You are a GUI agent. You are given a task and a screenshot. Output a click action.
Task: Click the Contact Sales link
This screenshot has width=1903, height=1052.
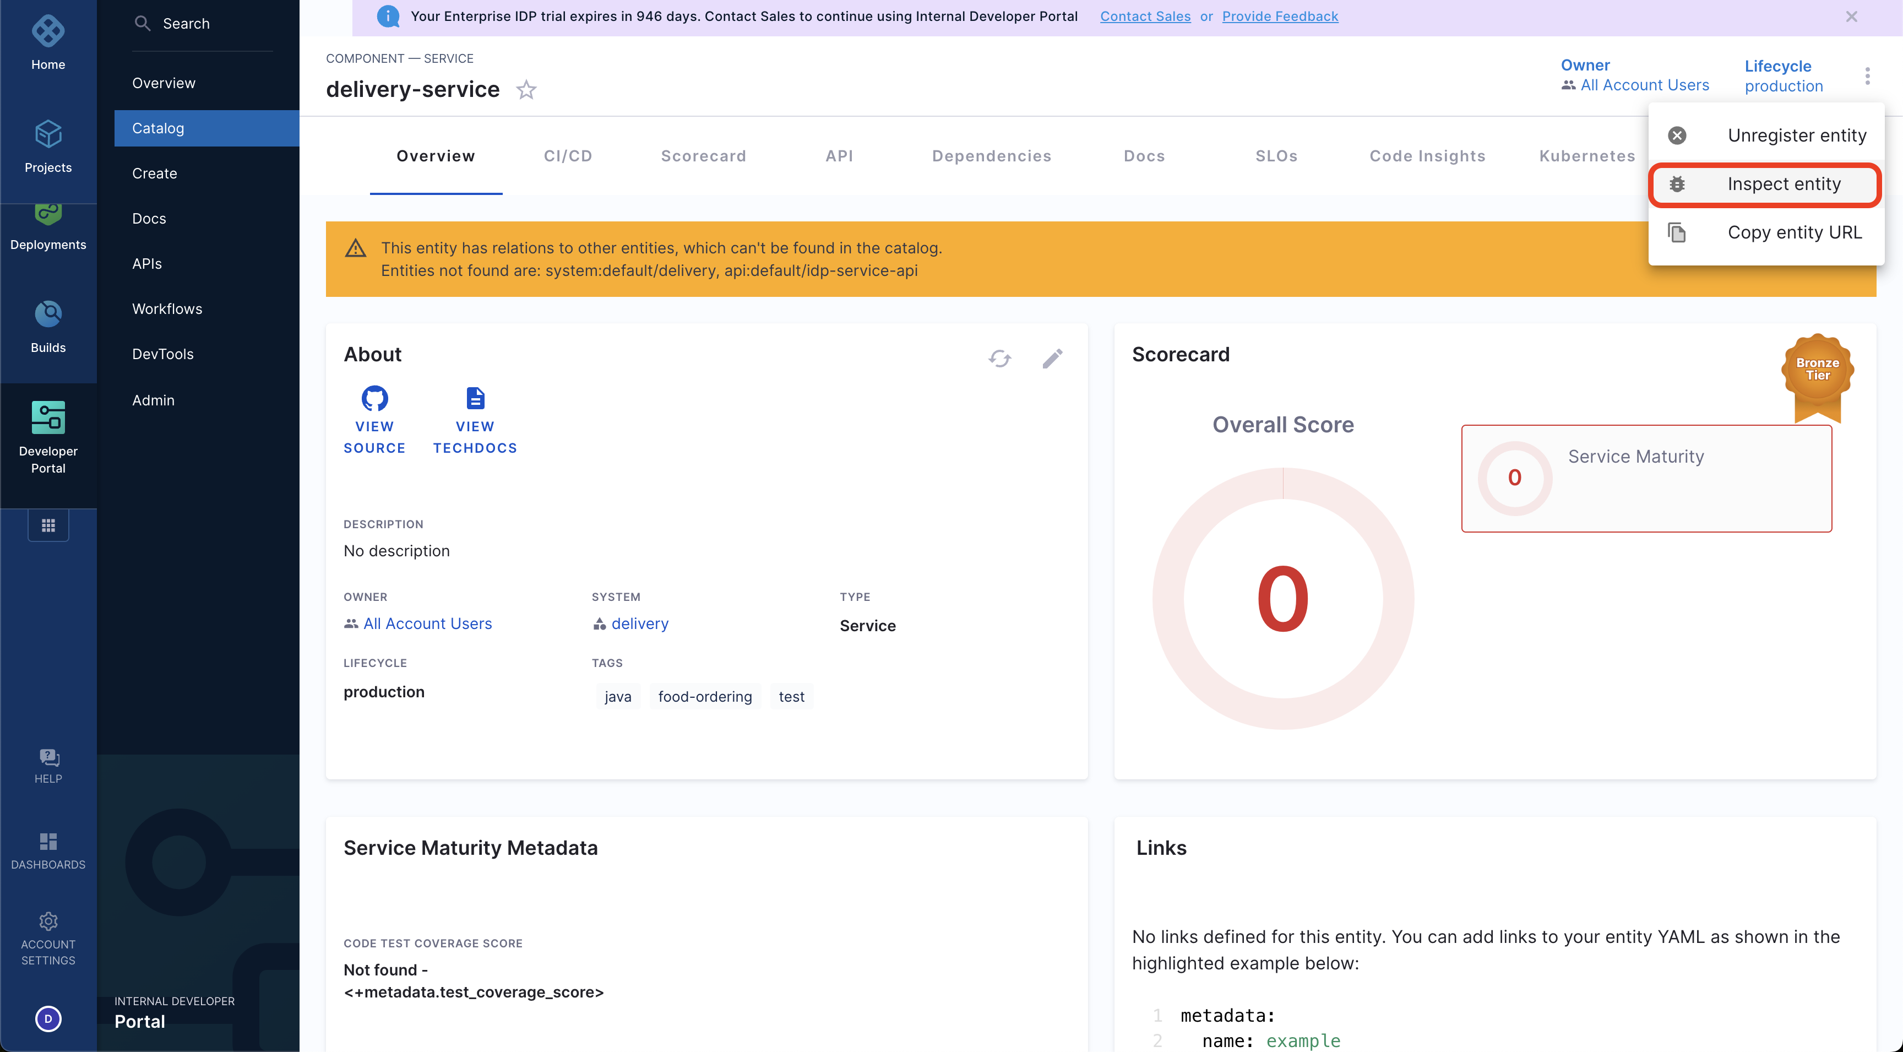pos(1145,17)
